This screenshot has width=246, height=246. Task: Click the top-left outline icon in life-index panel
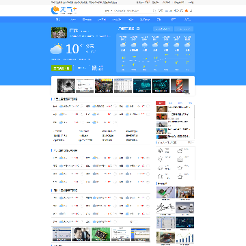pos(161,150)
